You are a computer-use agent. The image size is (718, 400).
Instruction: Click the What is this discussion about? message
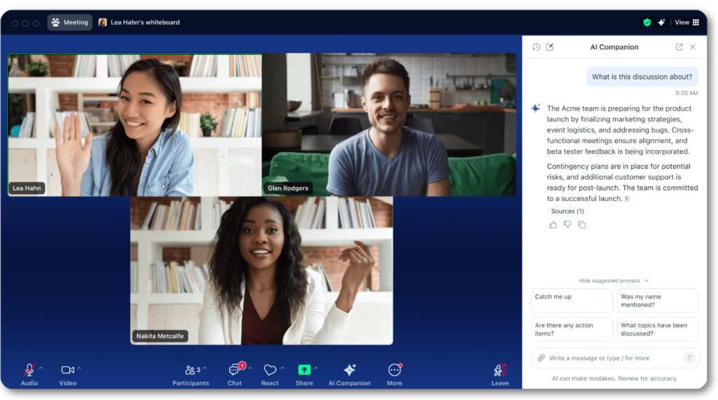coord(642,76)
